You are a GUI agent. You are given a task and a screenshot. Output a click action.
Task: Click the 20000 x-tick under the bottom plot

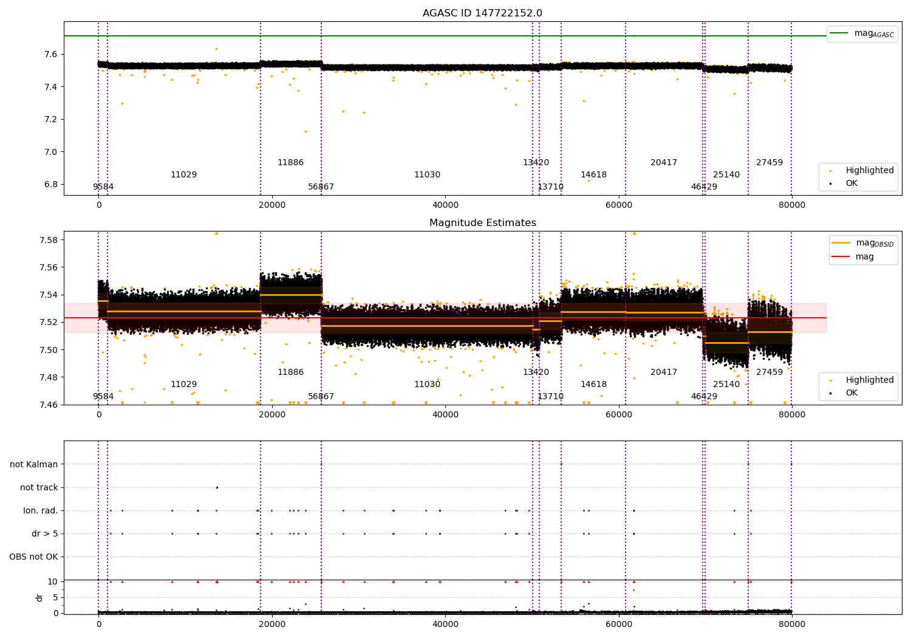[272, 623]
